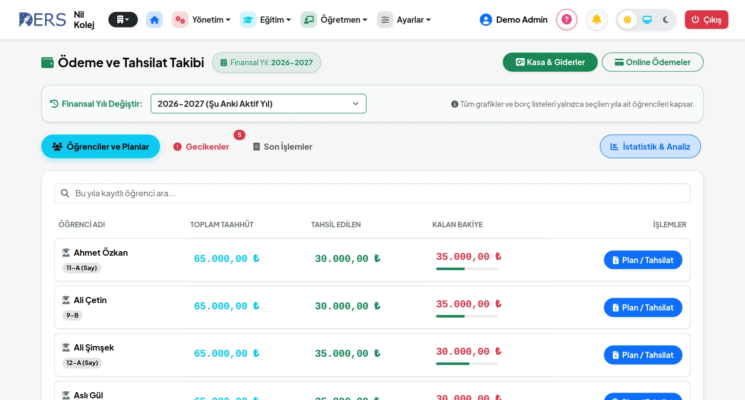Click the Öğretmen board icon
The image size is (745, 400).
coord(308,20)
